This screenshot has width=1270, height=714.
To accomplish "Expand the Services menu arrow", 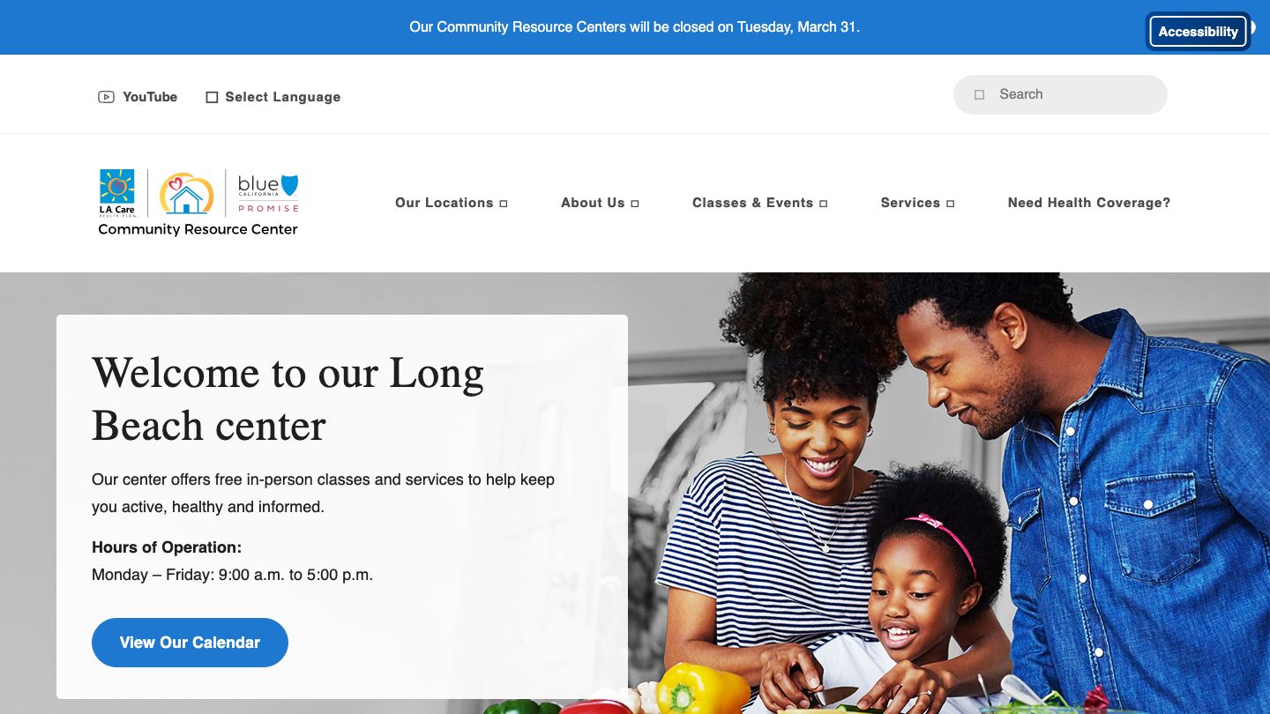I will [950, 204].
